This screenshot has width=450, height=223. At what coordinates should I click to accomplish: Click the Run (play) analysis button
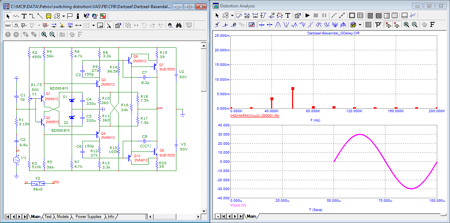[307, 16]
